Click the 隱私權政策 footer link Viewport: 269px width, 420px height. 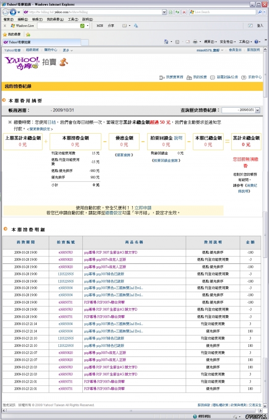click(x=220, y=405)
